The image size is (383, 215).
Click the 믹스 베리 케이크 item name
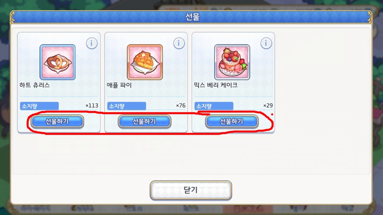tap(216, 85)
